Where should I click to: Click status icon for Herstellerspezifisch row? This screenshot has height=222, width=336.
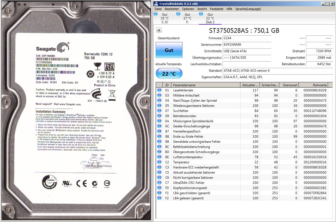coord(159,131)
